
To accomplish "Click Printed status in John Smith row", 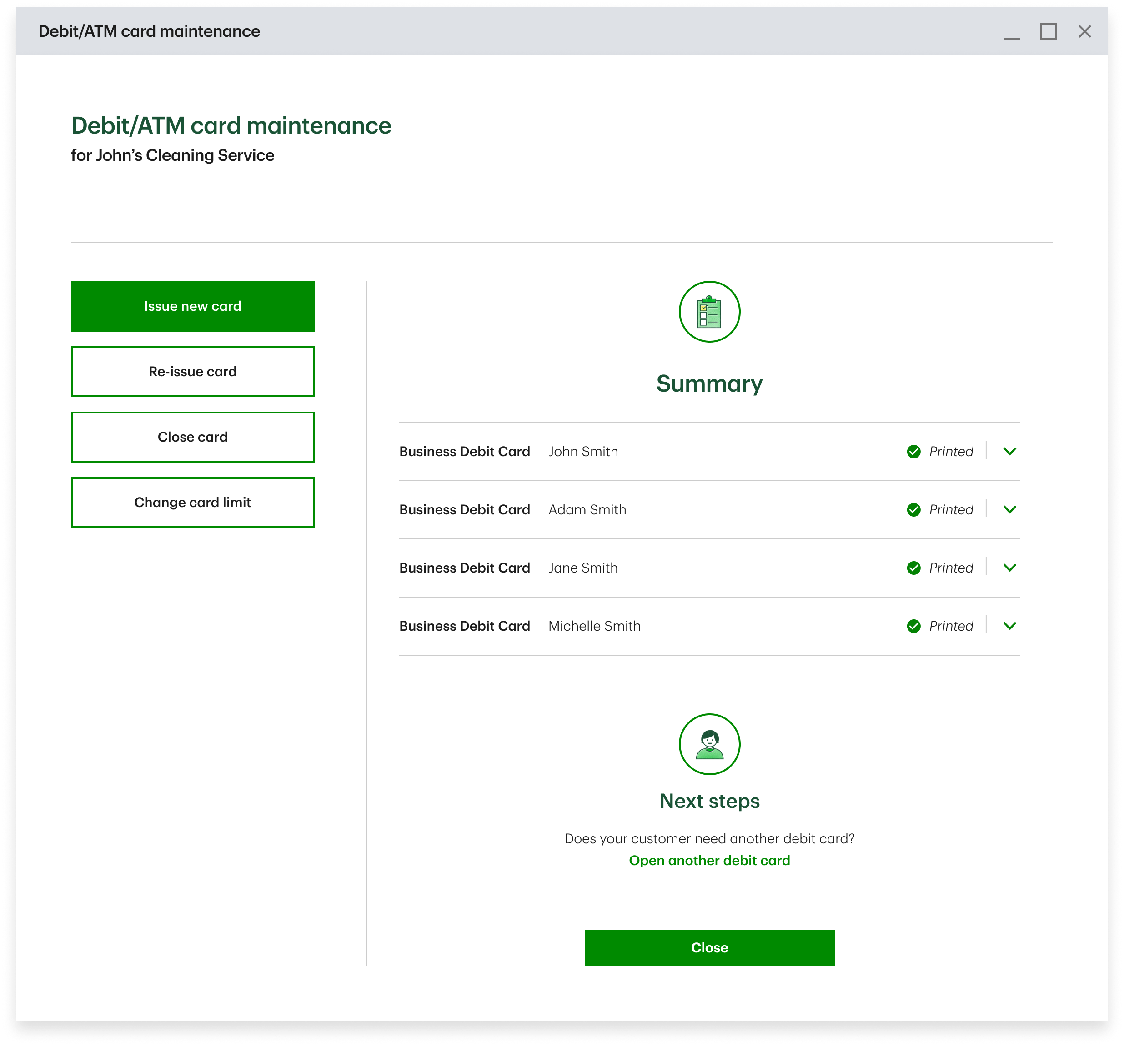I will pyautogui.click(x=951, y=452).
